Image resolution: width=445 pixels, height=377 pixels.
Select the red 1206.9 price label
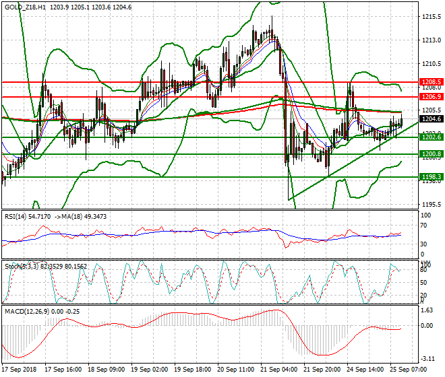pos(432,97)
